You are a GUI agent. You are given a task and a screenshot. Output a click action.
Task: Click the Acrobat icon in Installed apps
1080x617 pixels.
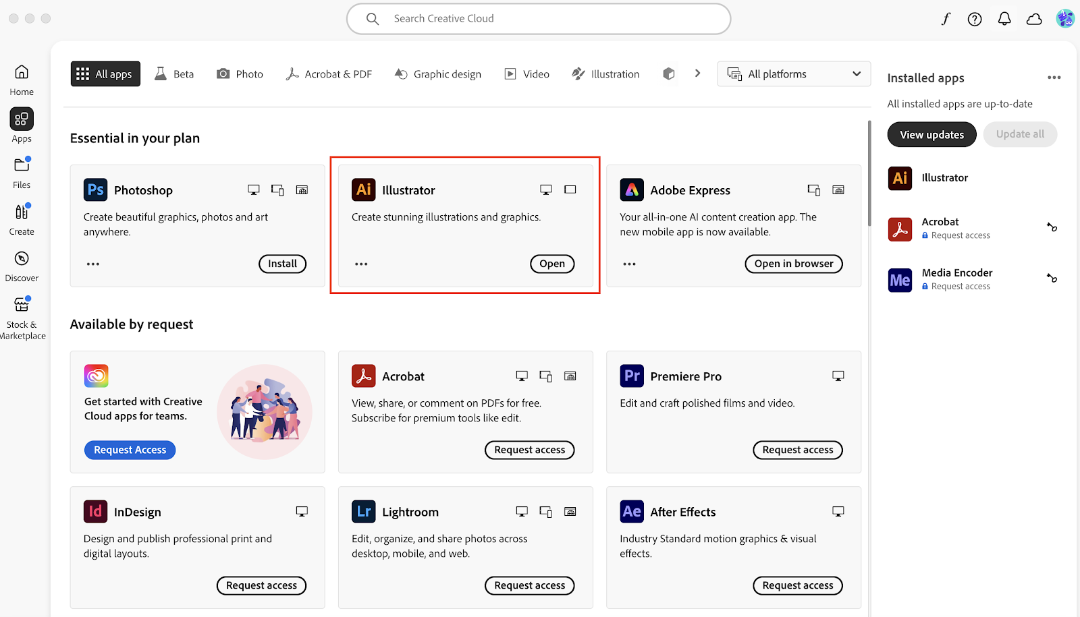click(900, 229)
